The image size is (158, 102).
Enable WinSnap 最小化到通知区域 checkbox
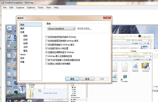click(46, 56)
